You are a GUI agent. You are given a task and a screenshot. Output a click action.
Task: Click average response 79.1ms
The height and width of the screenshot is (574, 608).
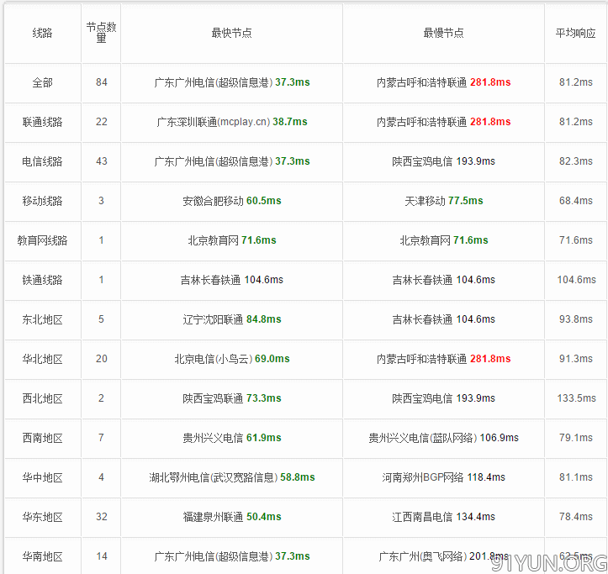click(x=575, y=439)
